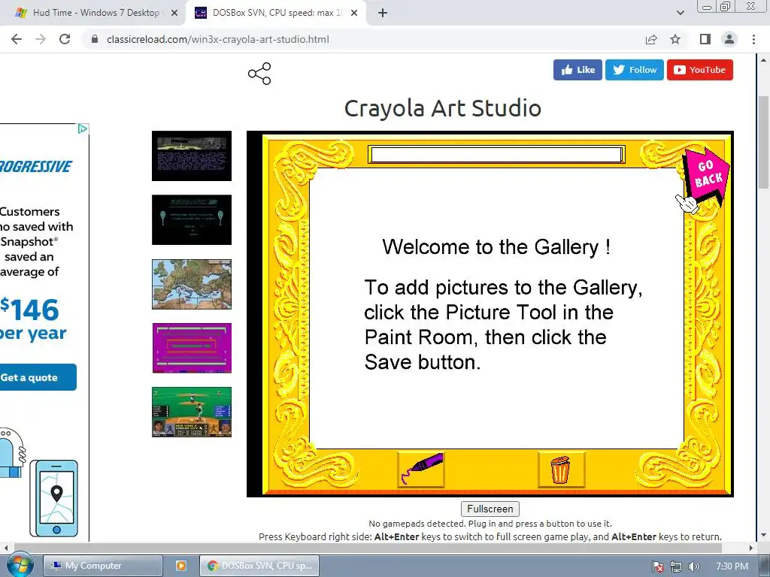Open a new browser tab

(x=383, y=13)
